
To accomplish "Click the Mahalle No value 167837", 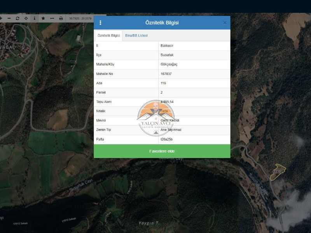I will 166,74.
